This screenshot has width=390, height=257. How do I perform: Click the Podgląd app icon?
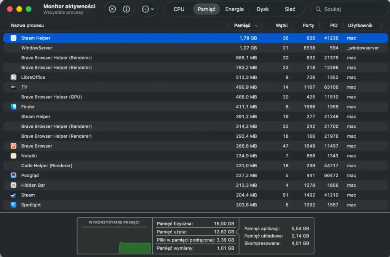pos(13,175)
